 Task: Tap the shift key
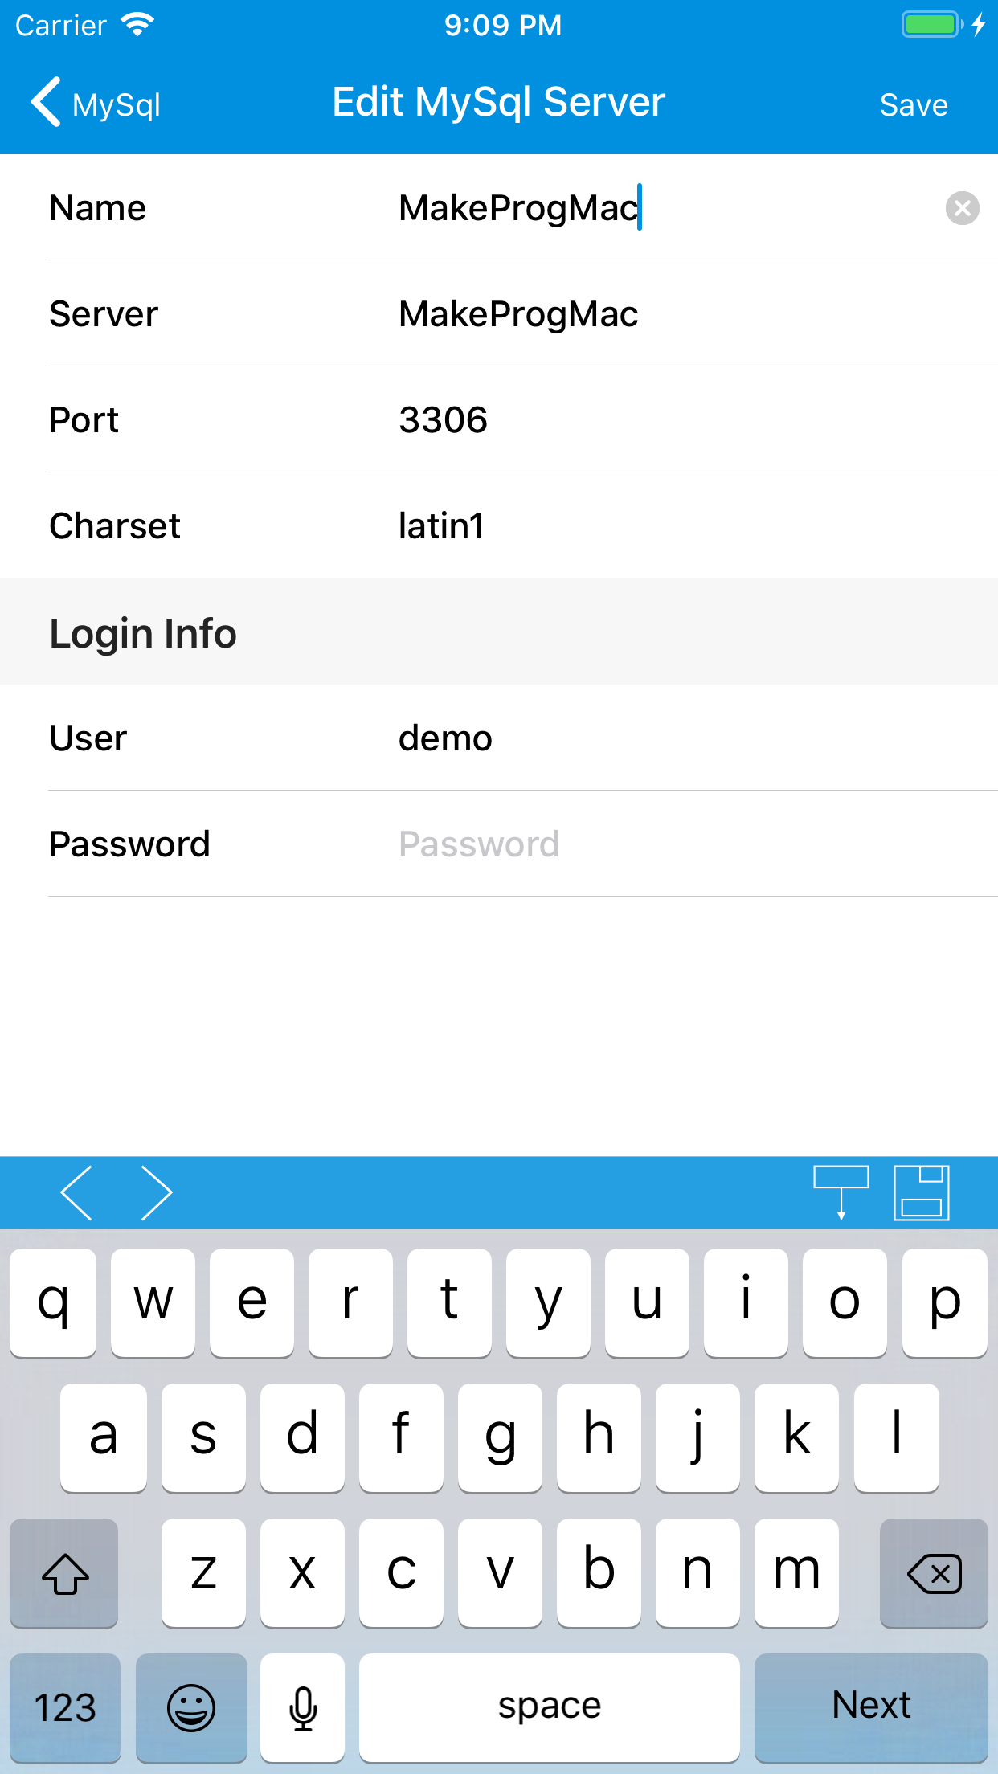click(x=64, y=1572)
